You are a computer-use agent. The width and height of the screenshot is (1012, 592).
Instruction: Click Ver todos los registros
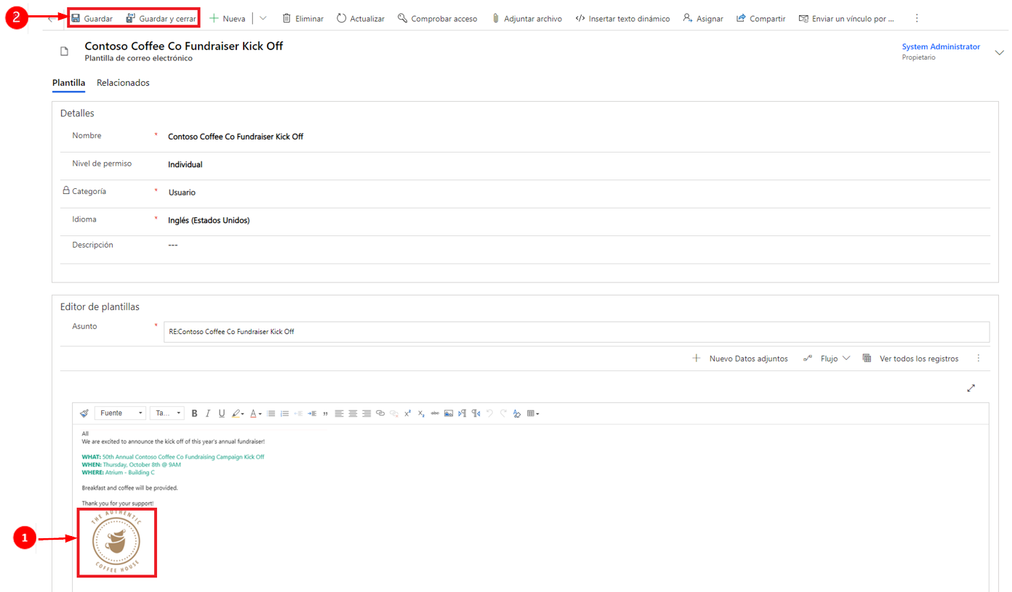pos(910,359)
